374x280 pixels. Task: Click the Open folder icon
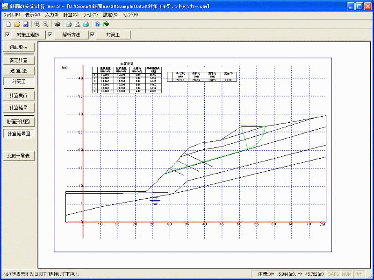click(17, 24)
